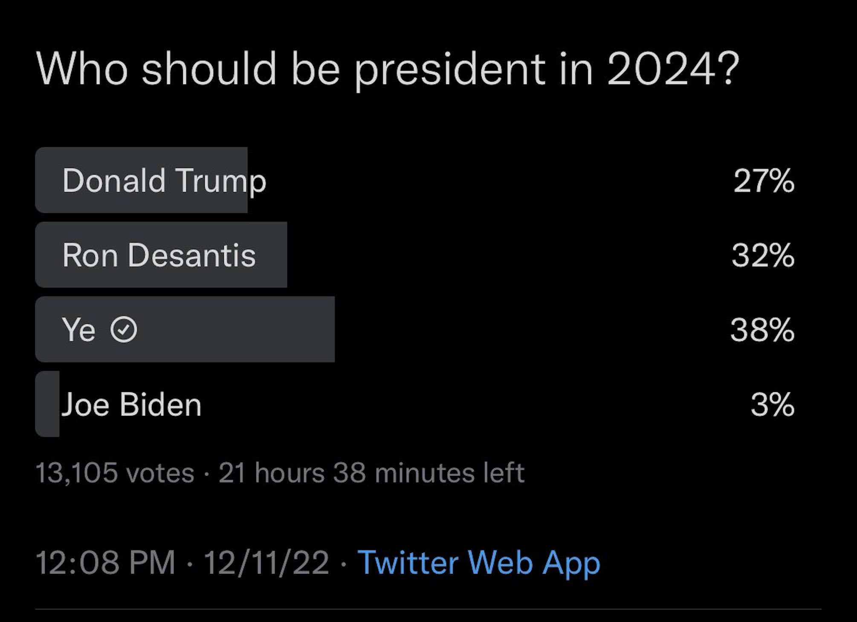The height and width of the screenshot is (622, 857).
Task: Click the Joe Biden short progress bar
Action: click(47, 404)
